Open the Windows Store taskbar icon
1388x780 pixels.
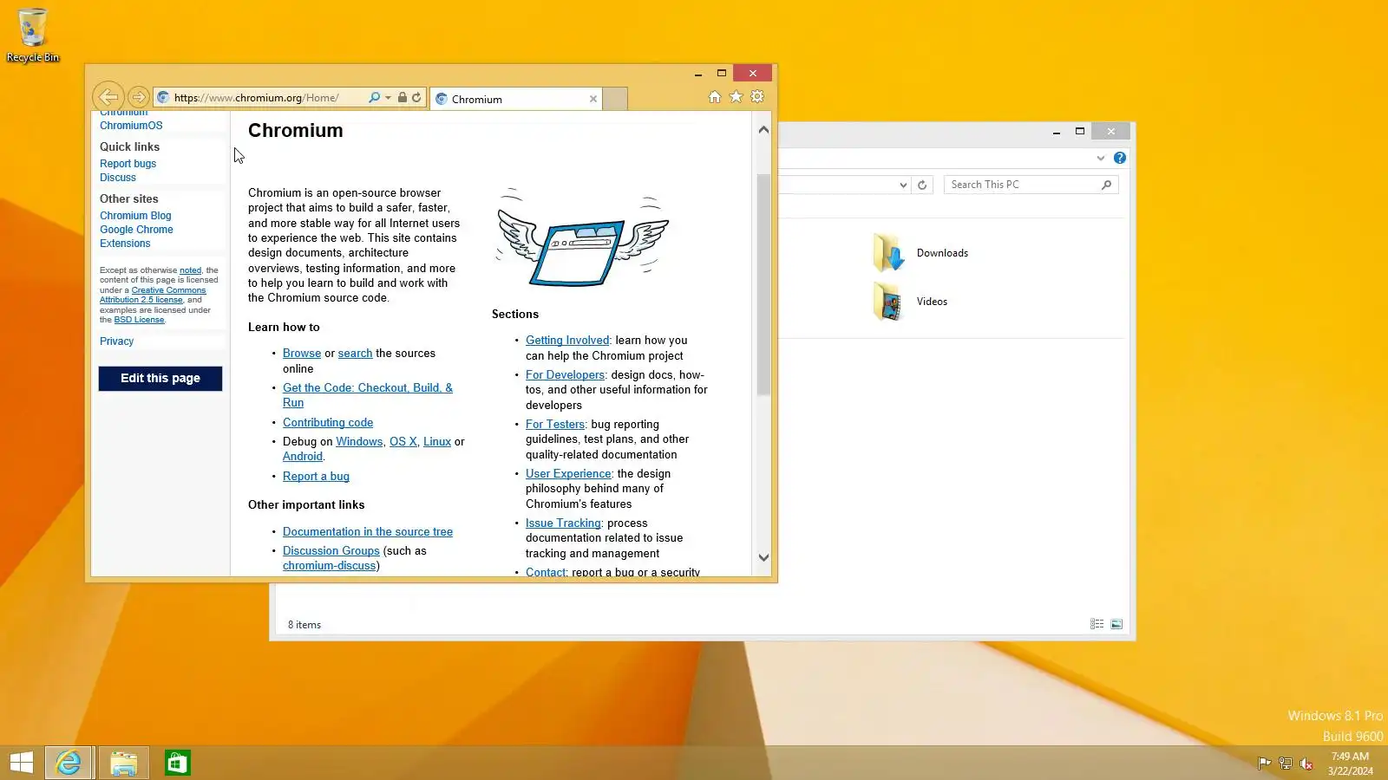(x=177, y=763)
